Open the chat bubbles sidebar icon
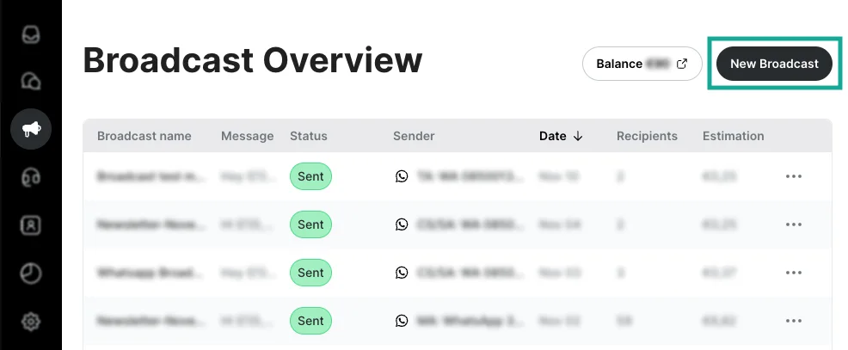 click(x=31, y=82)
